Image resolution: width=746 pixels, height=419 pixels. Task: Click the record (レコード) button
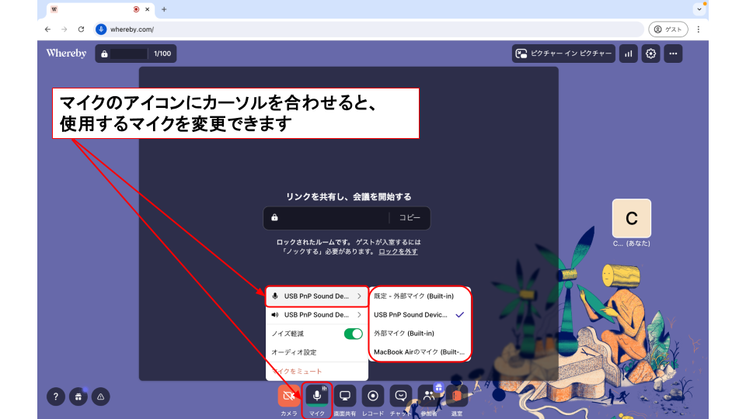click(x=373, y=396)
